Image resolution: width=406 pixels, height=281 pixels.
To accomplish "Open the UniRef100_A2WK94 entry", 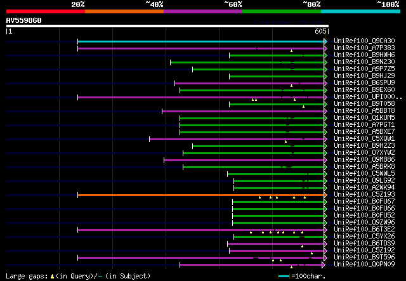I will [x=364, y=188].
